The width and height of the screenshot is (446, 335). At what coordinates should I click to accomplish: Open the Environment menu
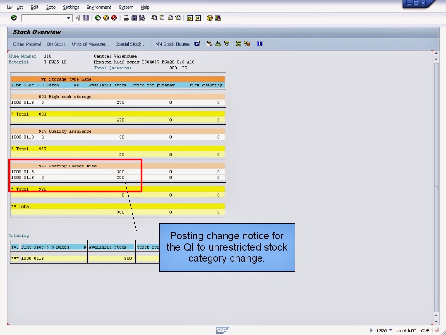(x=99, y=7)
